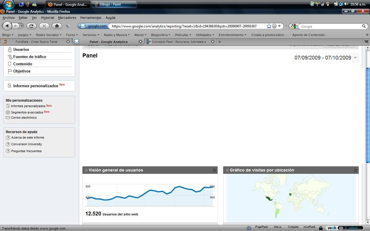Click the wireless signal tray icon
370x231 pixels.
point(317,4)
